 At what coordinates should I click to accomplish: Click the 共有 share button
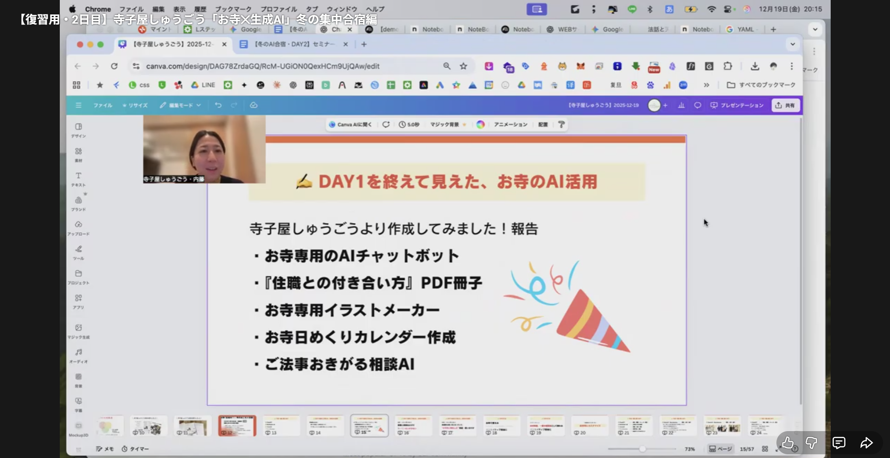coord(785,105)
